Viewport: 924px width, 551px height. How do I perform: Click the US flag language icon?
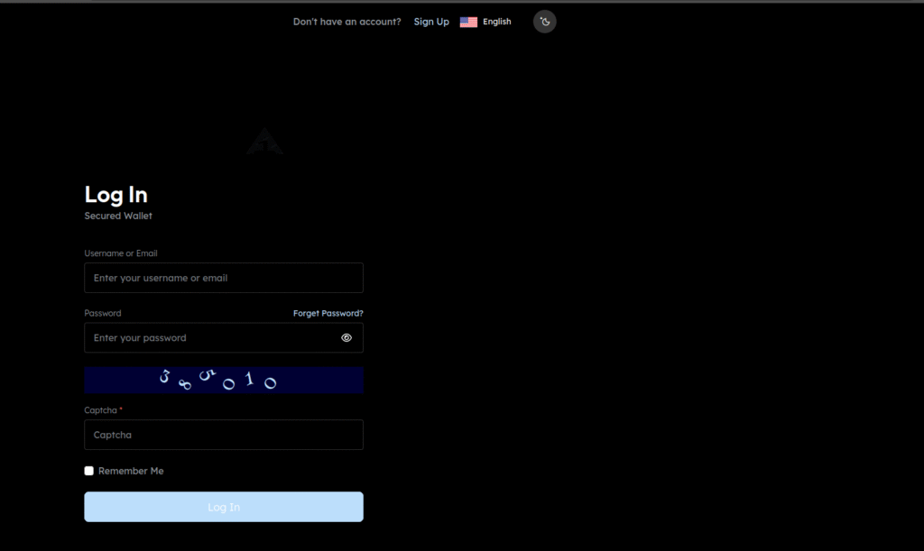468,21
